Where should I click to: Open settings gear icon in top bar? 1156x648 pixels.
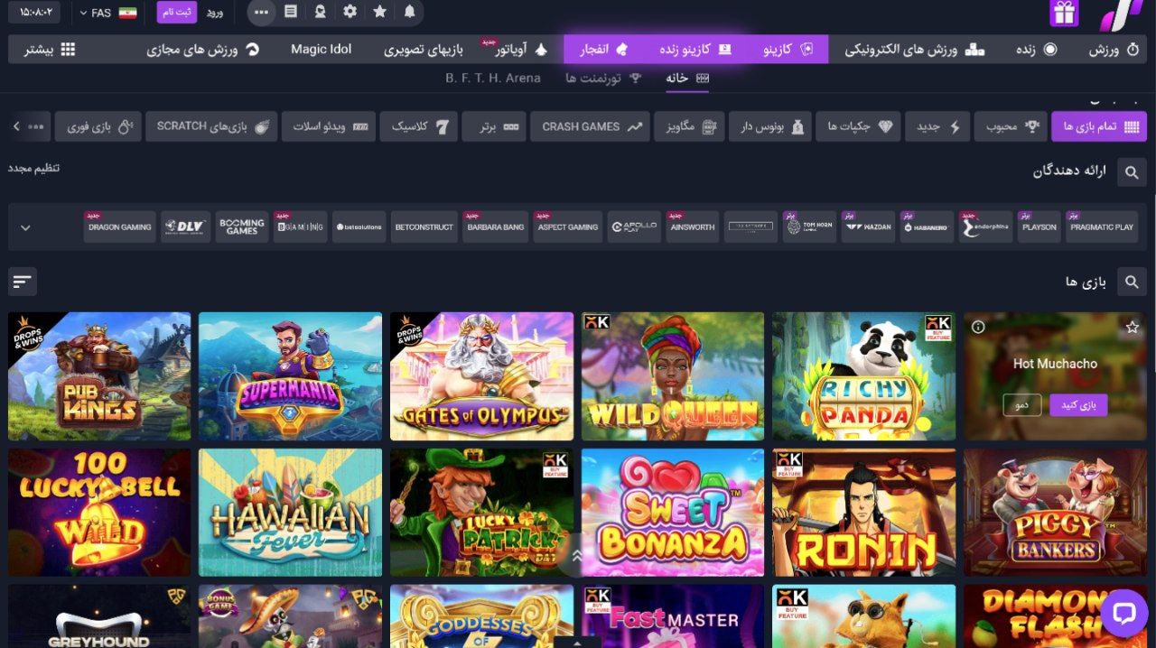tap(350, 13)
